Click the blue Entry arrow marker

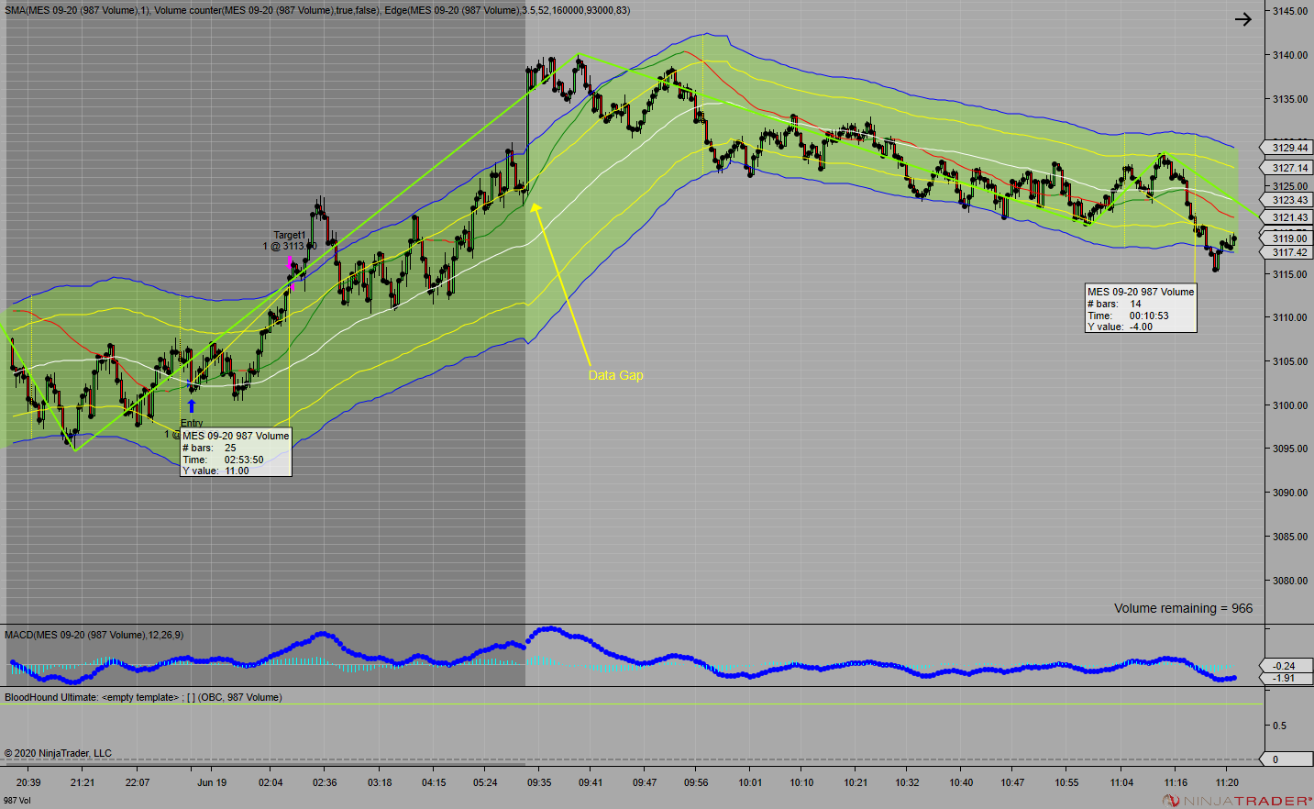click(192, 406)
